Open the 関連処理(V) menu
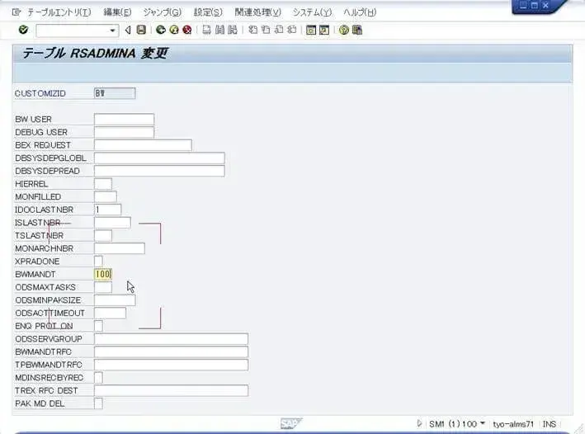 pos(257,12)
